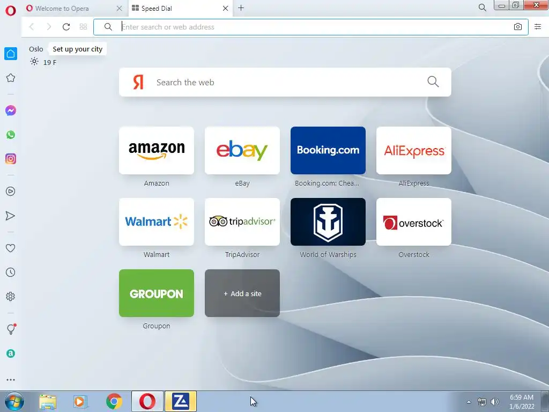Click the Yandex logo in search box
This screenshot has width=549, height=412.
coord(138,82)
